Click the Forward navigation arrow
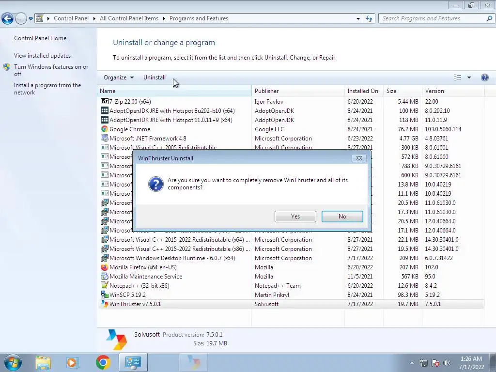The height and width of the screenshot is (372, 496). (x=21, y=19)
